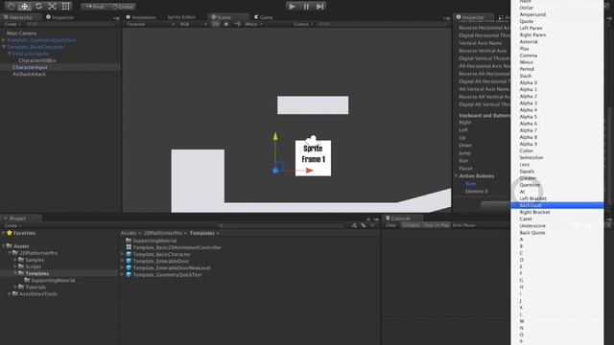Open the Animation tab

(141, 17)
